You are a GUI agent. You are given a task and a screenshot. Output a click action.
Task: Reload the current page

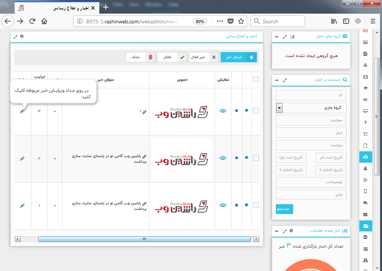tap(32, 21)
